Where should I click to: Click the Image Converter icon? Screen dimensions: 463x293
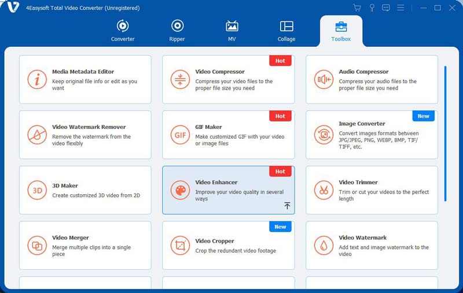coord(324,135)
